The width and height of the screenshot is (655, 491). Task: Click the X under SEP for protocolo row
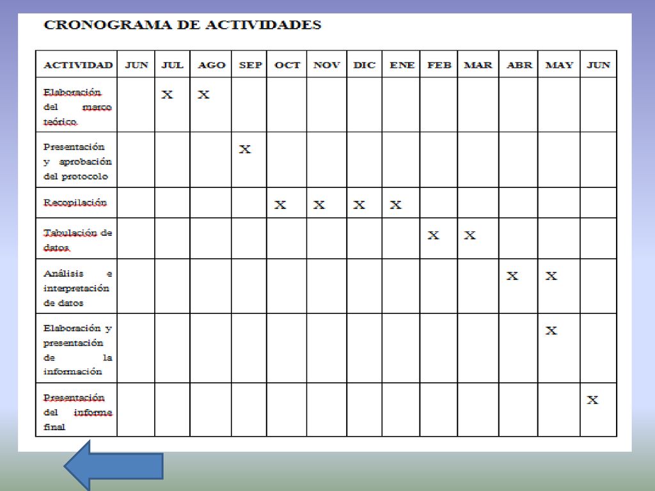[245, 150]
